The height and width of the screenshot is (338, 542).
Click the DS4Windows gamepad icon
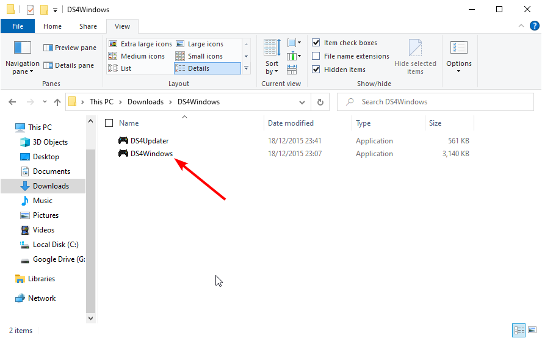pos(123,153)
